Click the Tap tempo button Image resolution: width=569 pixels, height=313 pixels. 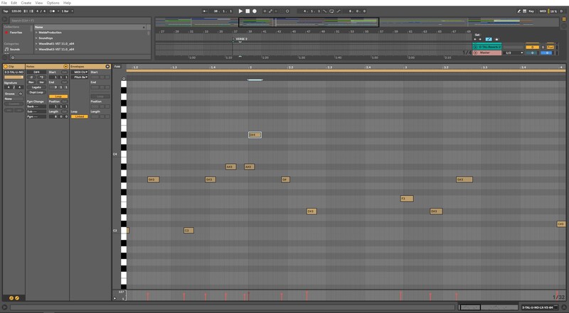pyautogui.click(x=5, y=11)
